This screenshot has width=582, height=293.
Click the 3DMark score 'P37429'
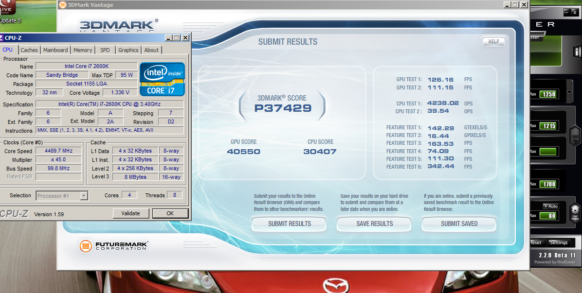tap(283, 108)
